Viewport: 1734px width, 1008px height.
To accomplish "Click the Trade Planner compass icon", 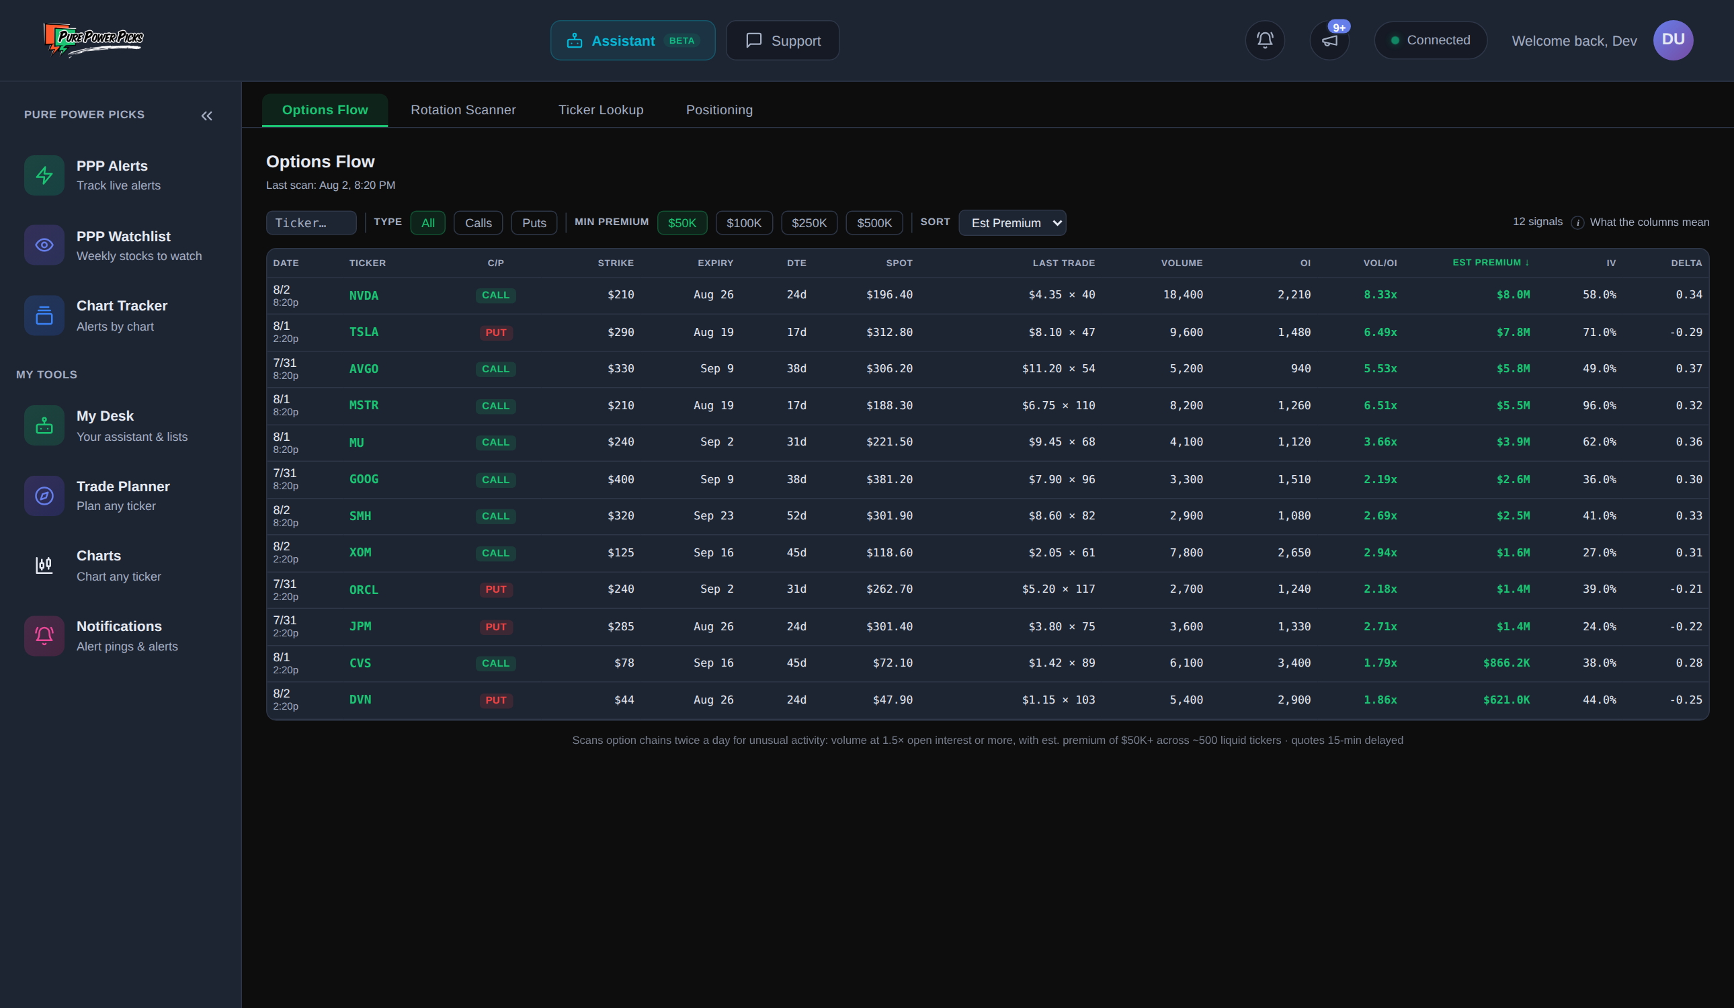I will click(x=44, y=495).
